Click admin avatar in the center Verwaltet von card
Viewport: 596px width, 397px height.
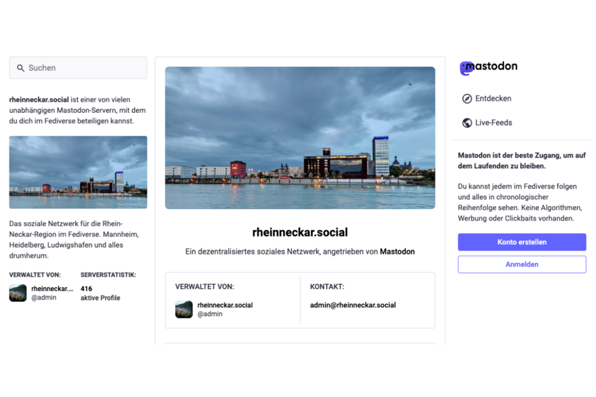click(184, 310)
